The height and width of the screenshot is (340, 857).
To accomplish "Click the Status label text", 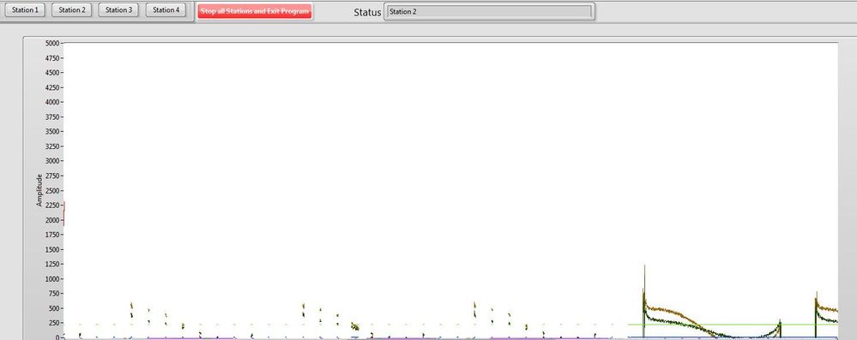I will click(367, 12).
